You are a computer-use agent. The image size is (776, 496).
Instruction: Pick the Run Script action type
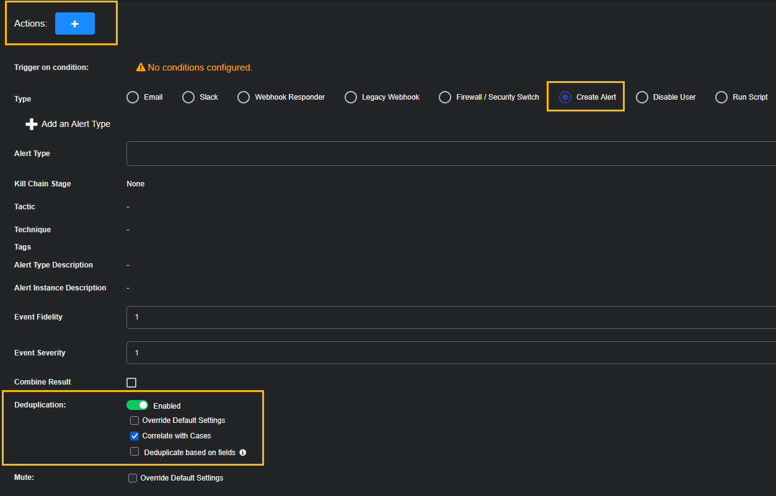[x=721, y=97]
